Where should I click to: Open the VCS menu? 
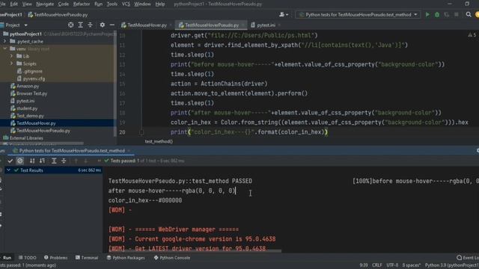(x=126, y=4)
